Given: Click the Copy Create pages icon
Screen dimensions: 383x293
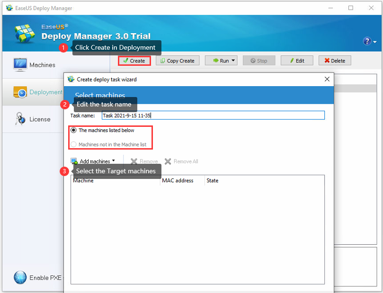Looking at the screenshot, I should [163, 61].
